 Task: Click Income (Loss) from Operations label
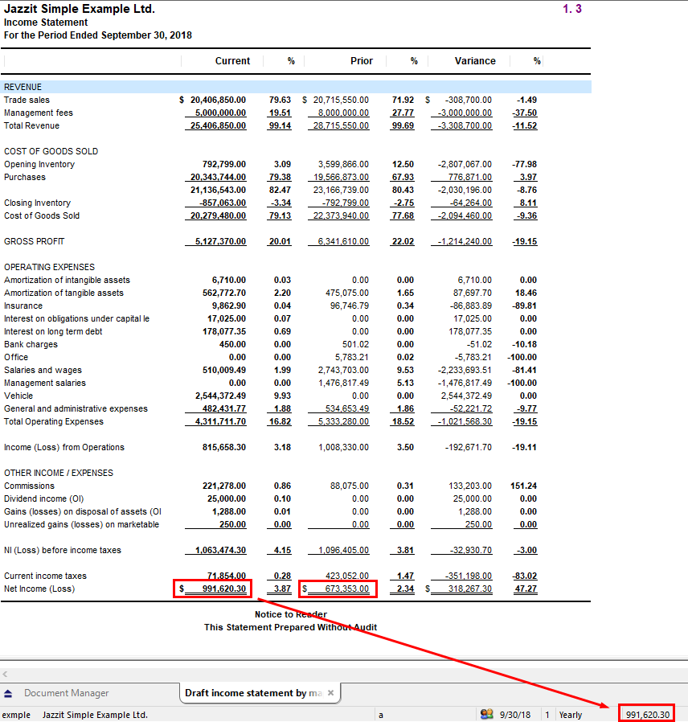point(64,448)
